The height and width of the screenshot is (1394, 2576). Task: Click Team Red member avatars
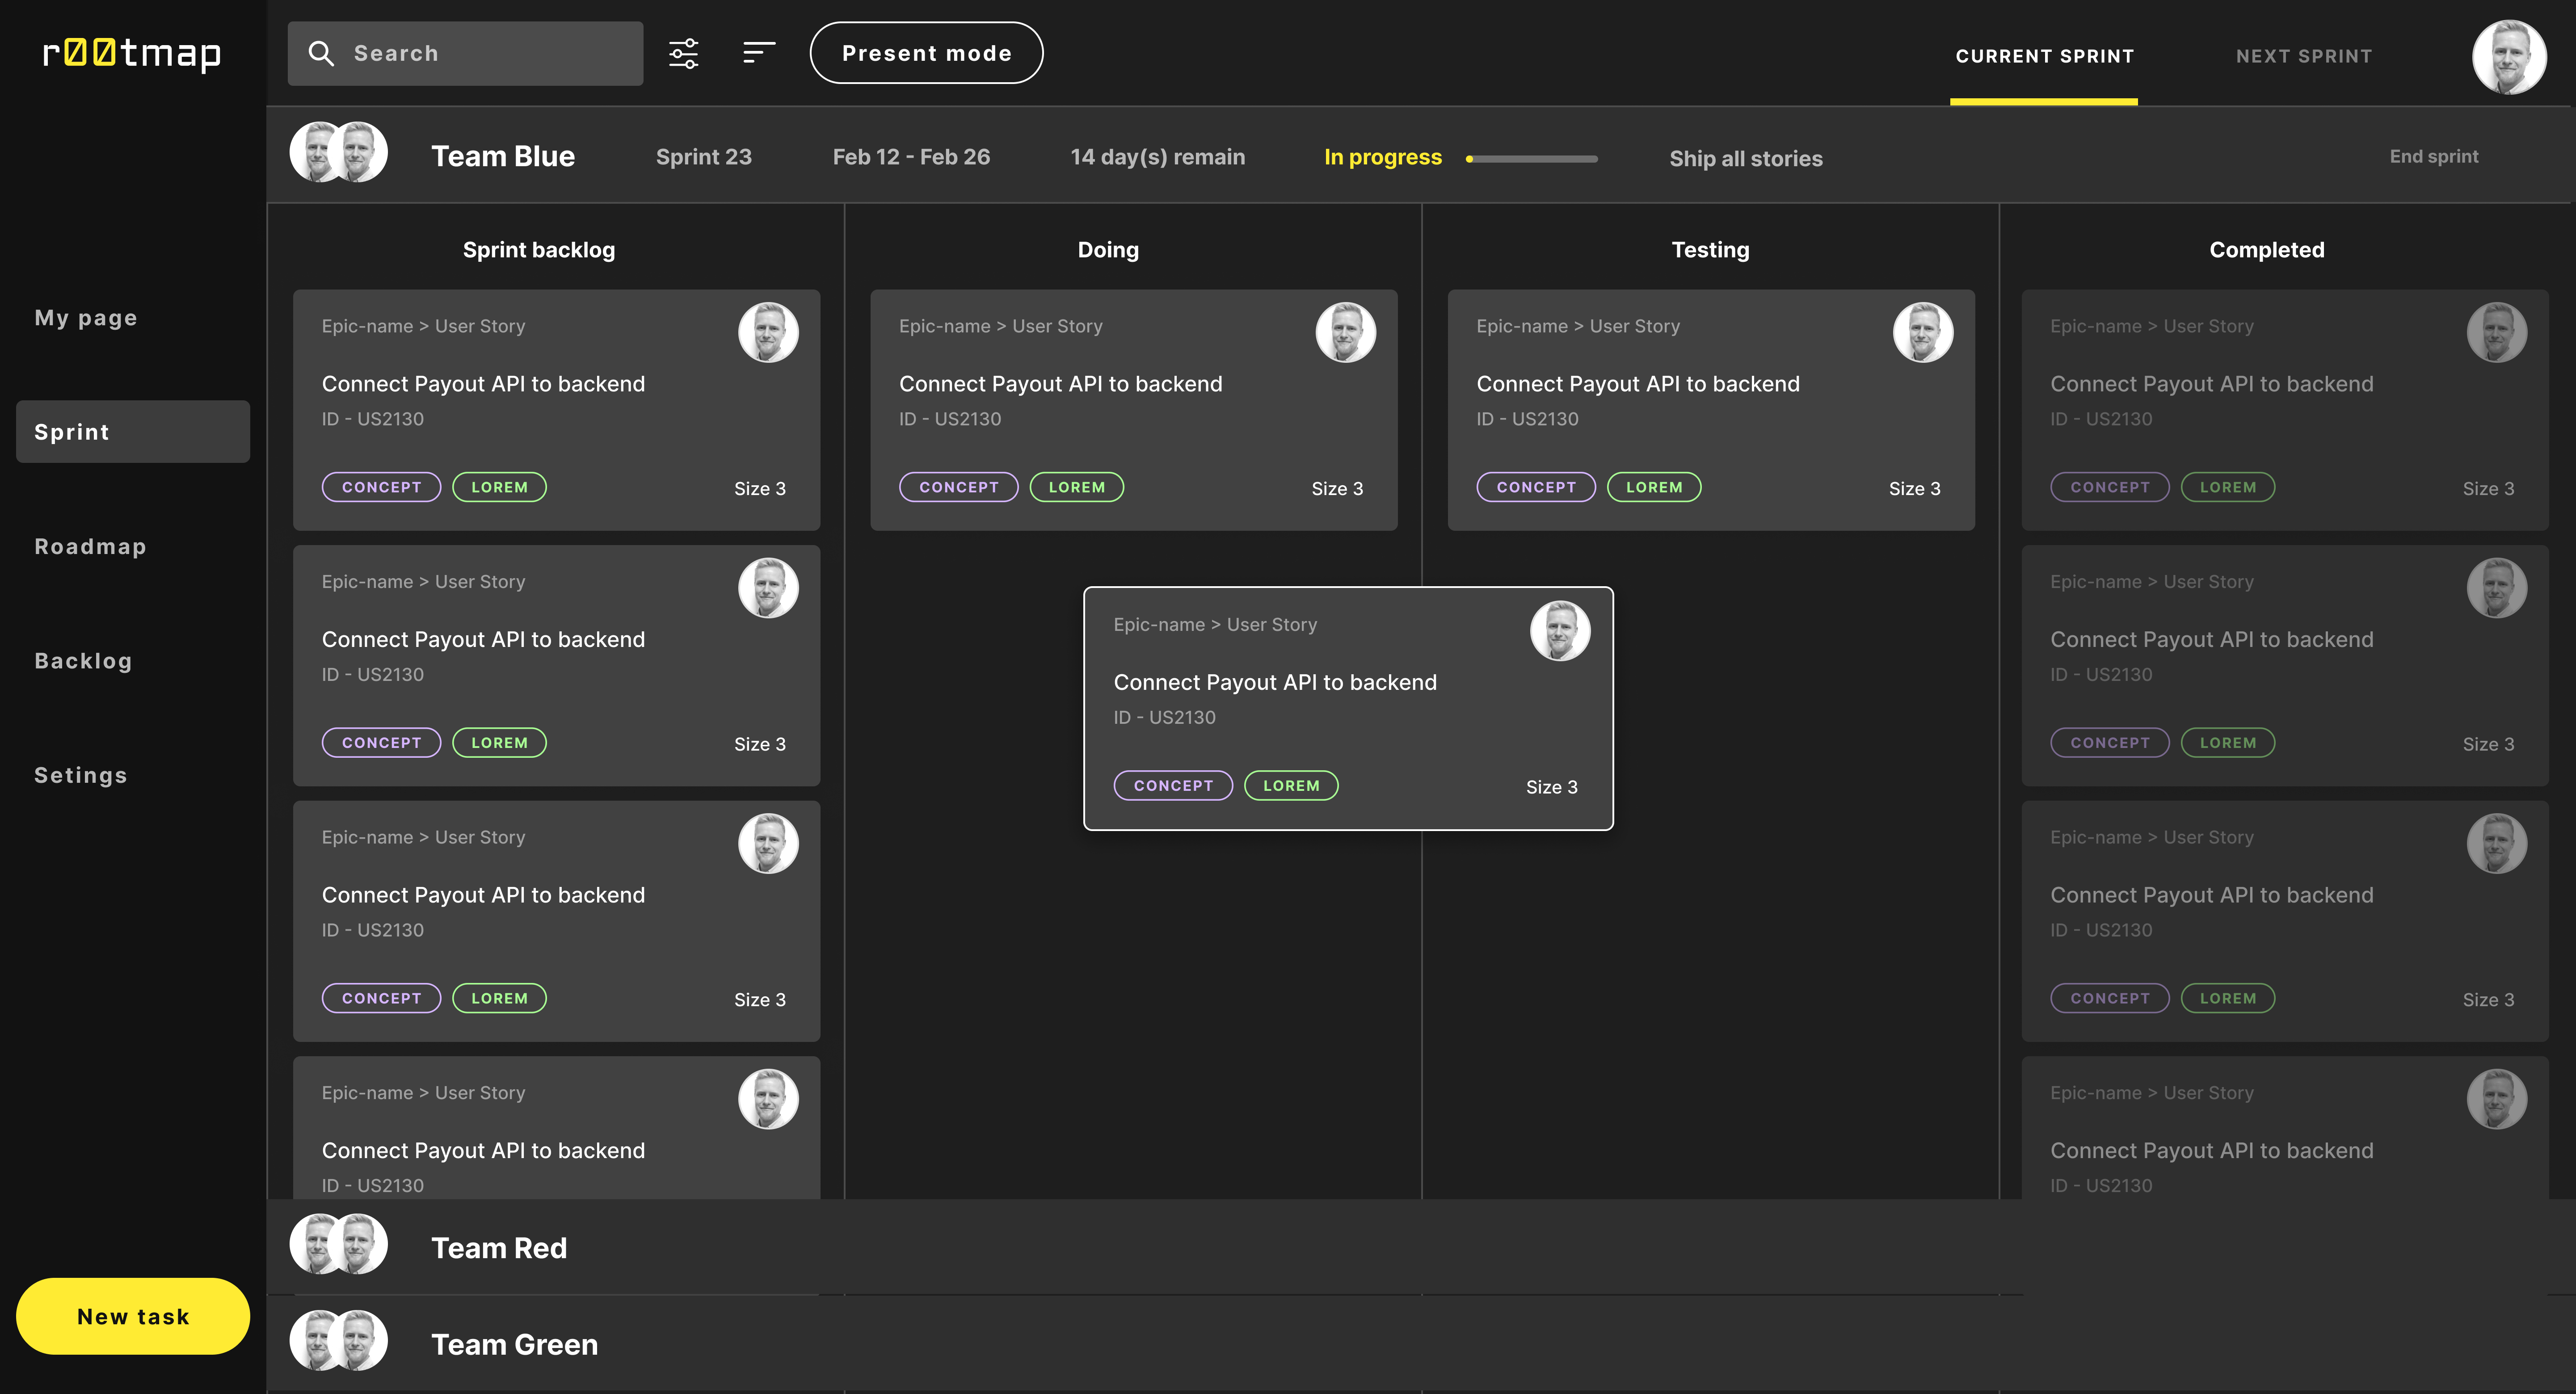[x=339, y=1244]
